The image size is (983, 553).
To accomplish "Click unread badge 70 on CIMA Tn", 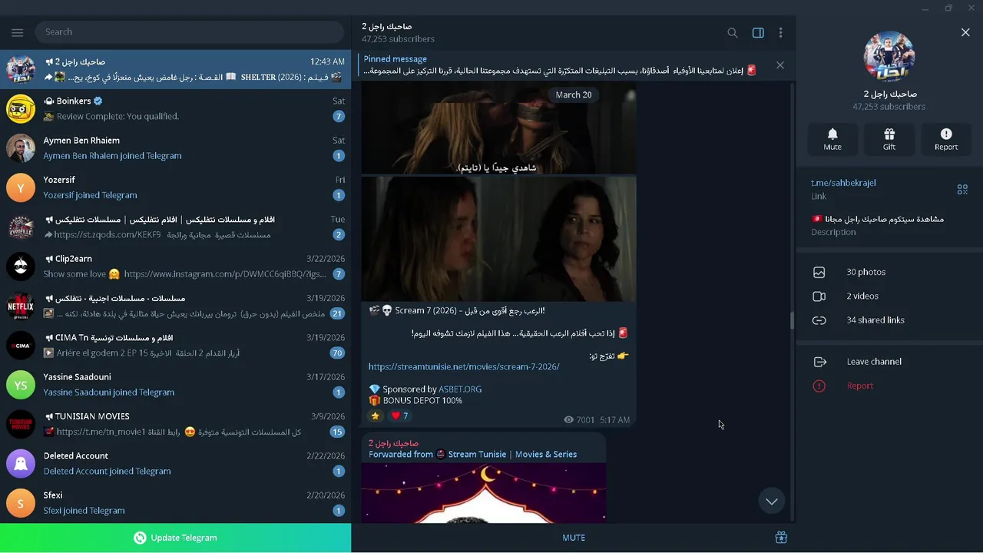I will [x=336, y=353].
